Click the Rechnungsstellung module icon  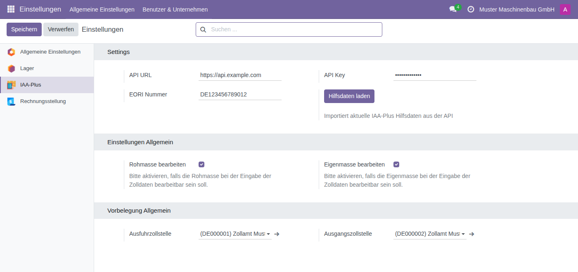[x=12, y=101]
